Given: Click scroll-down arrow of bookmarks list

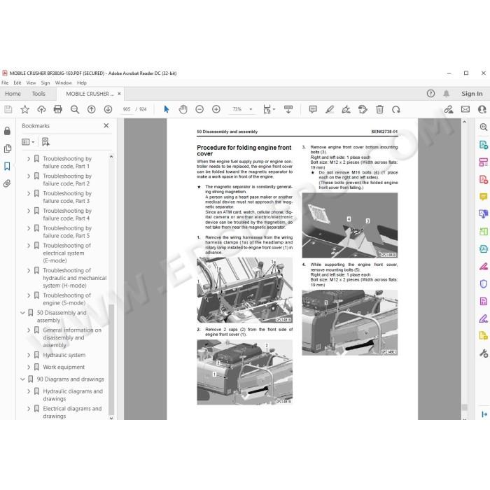Looking at the screenshot, I should click(x=111, y=418).
